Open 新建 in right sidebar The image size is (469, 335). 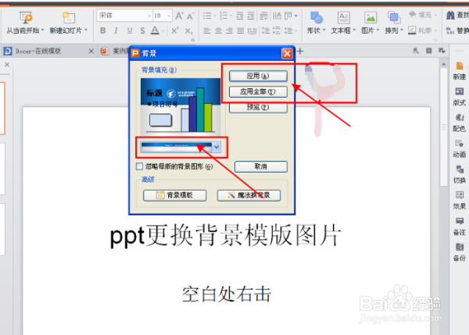click(x=460, y=71)
